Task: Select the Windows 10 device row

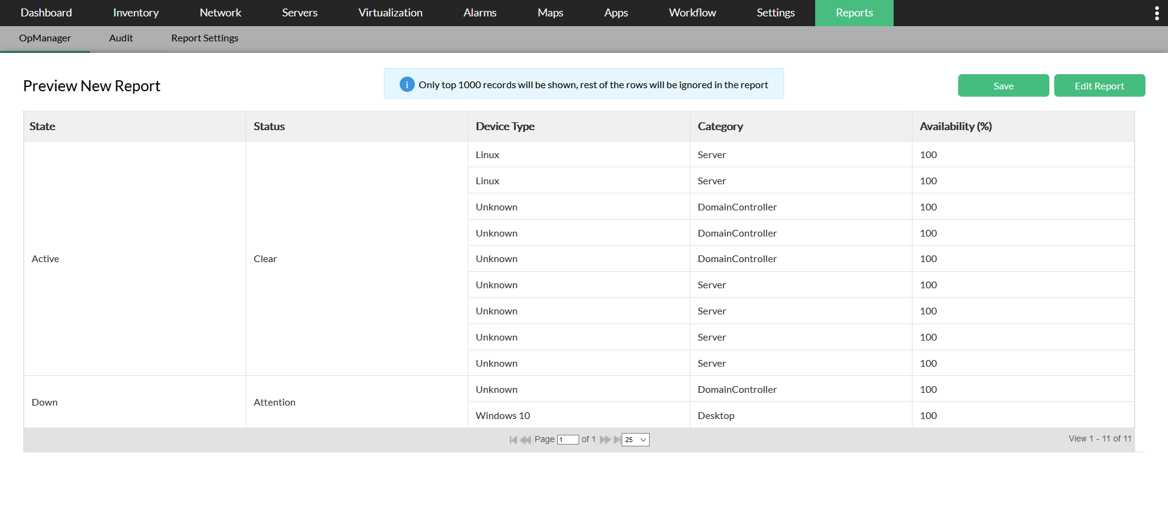Action: point(503,416)
